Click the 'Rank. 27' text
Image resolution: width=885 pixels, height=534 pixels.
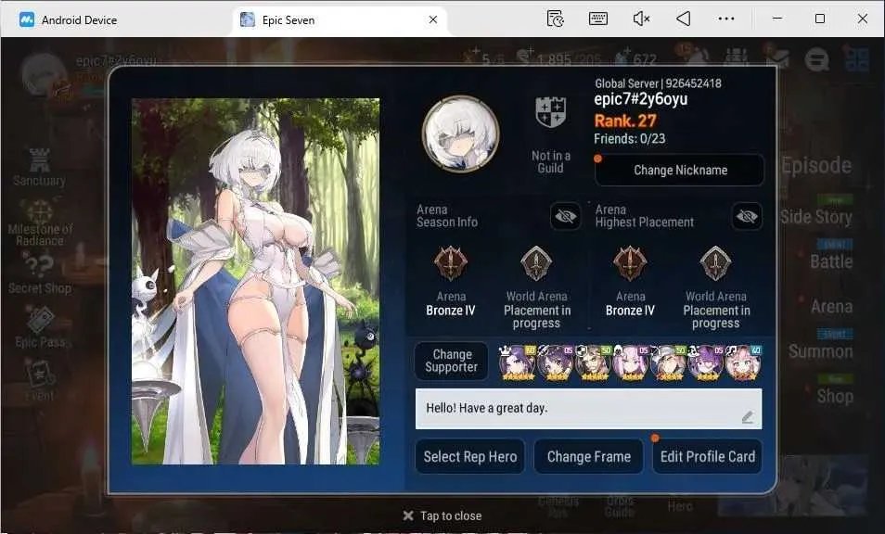[x=625, y=121]
